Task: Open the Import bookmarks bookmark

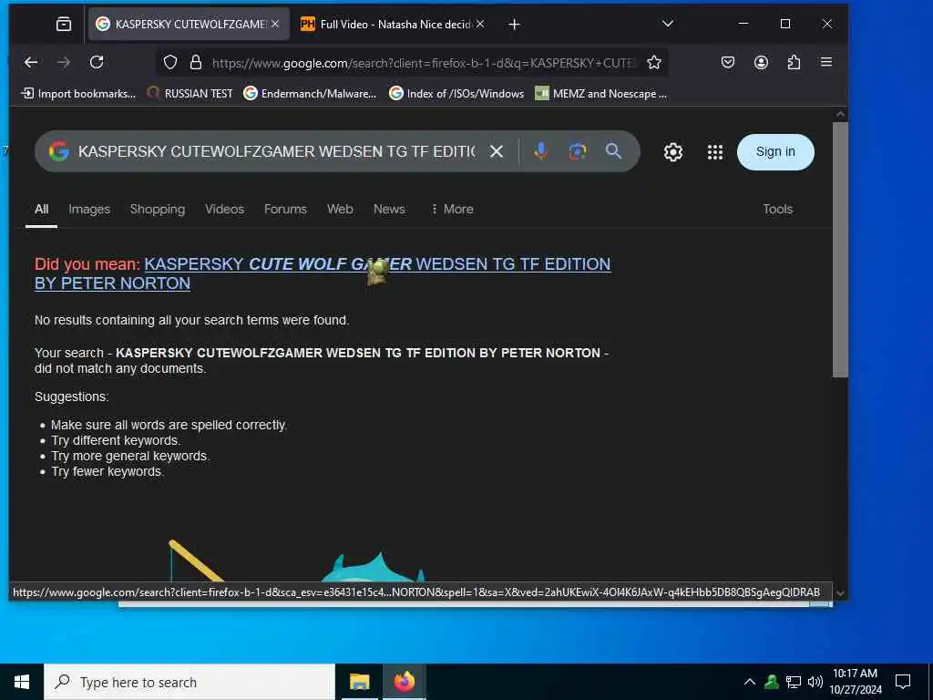Action: (x=78, y=94)
